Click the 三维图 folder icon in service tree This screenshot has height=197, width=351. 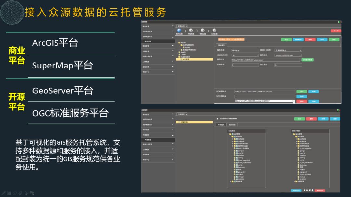click(x=179, y=55)
